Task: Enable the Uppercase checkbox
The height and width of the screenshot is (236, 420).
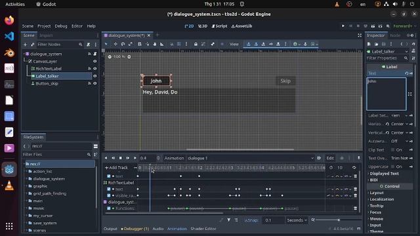Action: point(392,167)
